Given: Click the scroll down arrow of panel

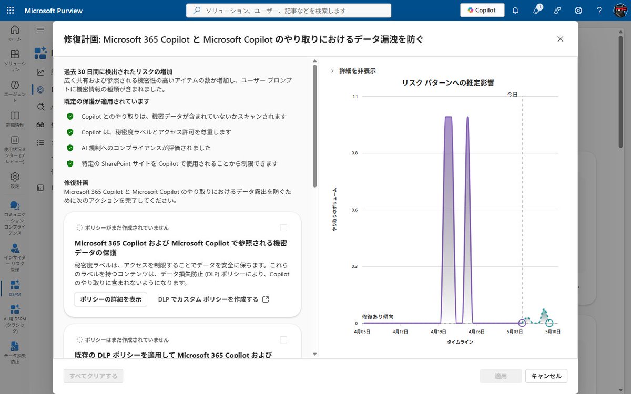Looking at the screenshot, I should click(314, 355).
